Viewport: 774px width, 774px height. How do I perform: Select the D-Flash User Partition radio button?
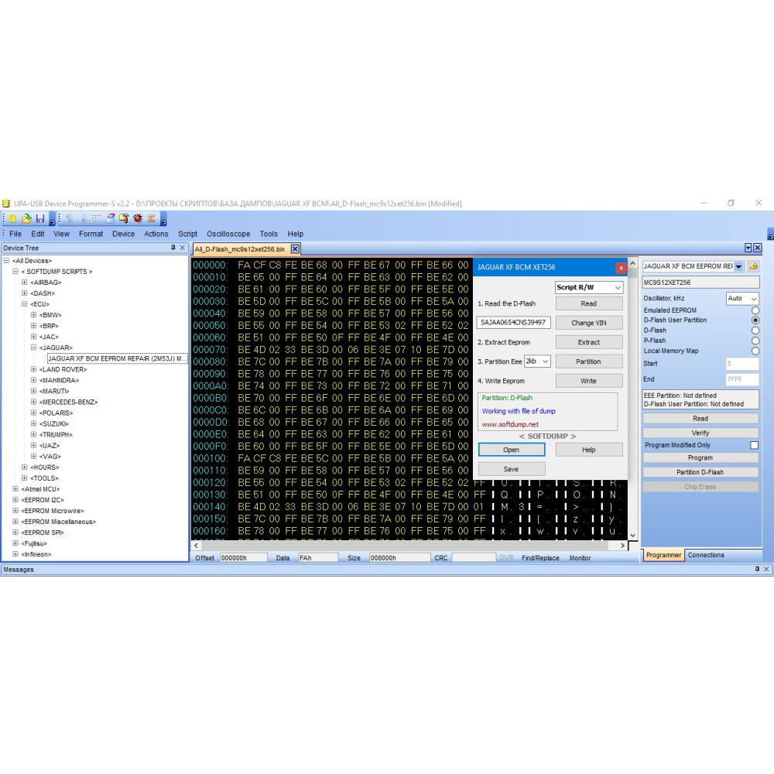[755, 320]
